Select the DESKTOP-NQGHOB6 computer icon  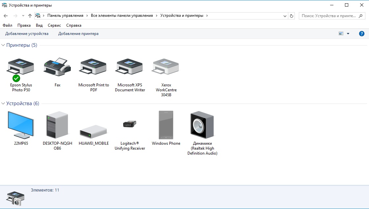click(x=57, y=125)
